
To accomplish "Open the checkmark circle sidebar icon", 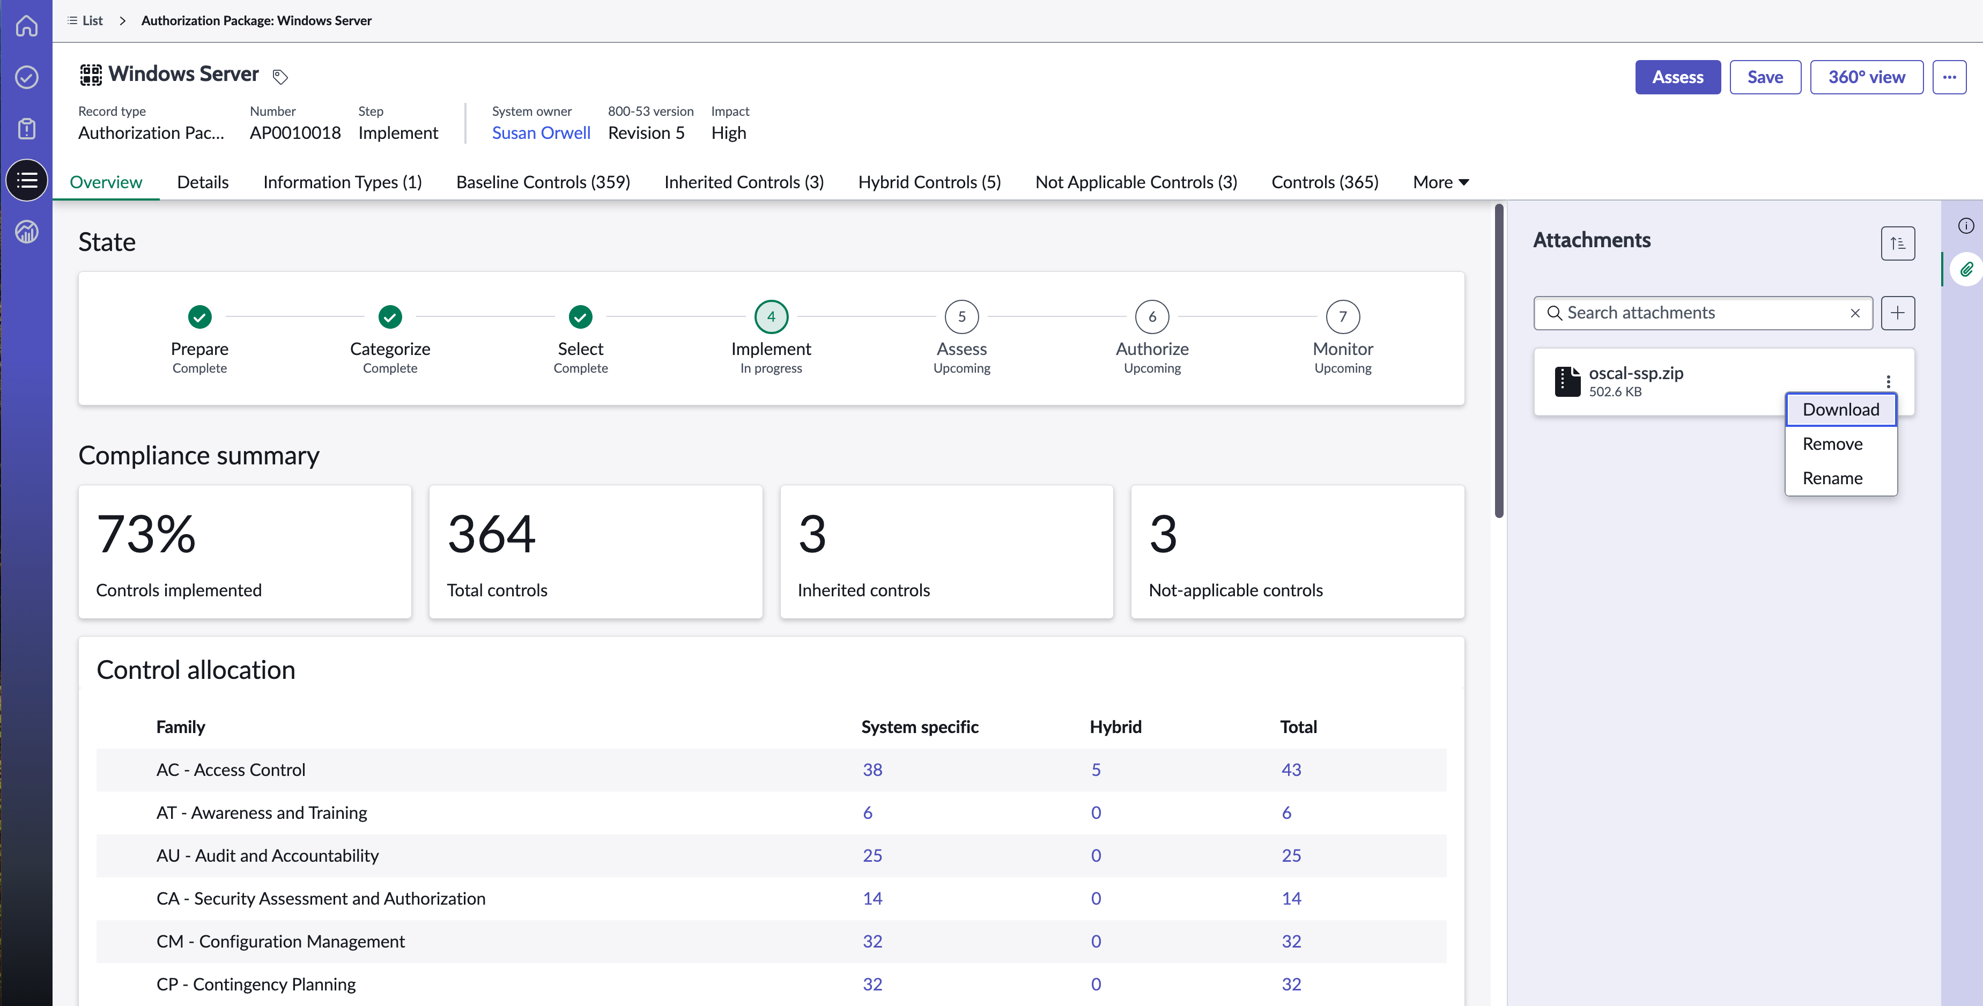I will 27,77.
